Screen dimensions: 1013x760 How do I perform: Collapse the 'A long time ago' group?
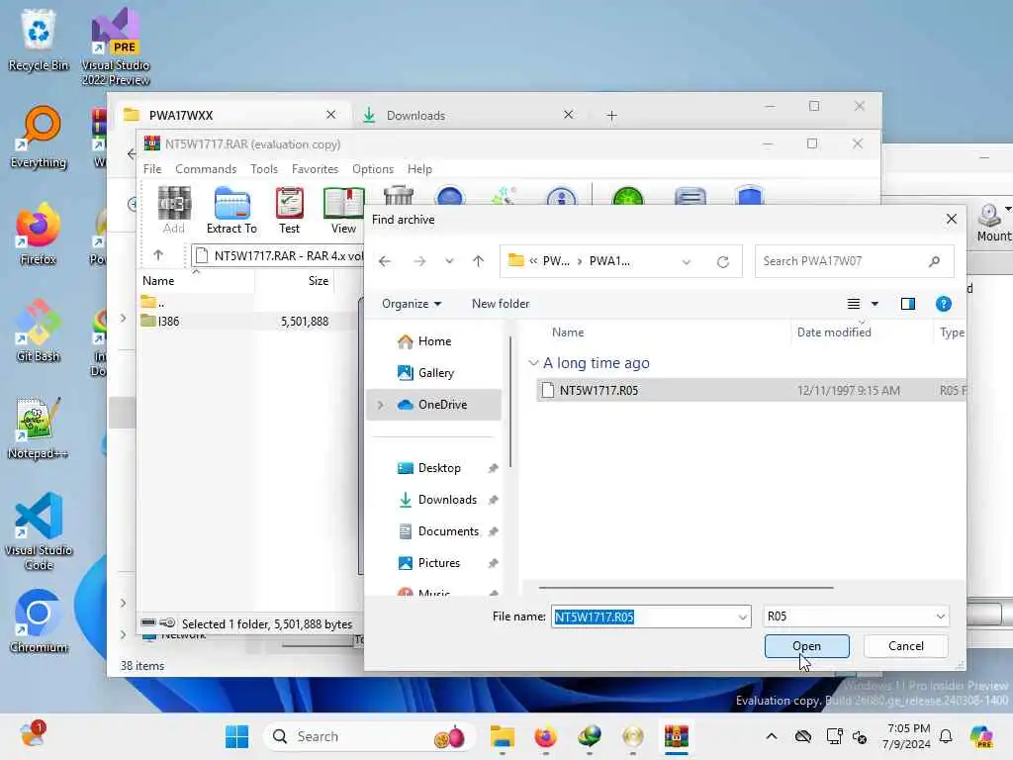(533, 363)
